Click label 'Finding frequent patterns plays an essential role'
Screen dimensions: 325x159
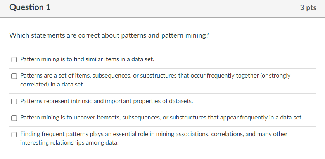(x=154, y=134)
